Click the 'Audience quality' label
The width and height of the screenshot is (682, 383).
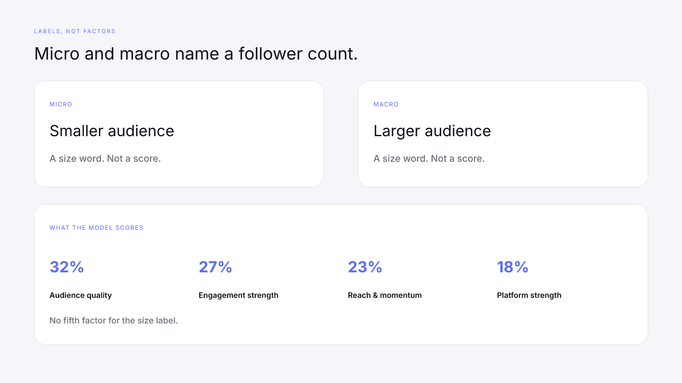point(81,295)
